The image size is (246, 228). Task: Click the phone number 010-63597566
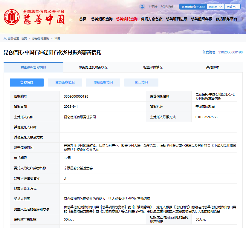[207, 117]
